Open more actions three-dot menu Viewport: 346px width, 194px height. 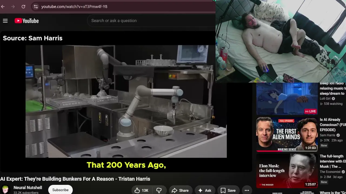pyautogui.click(x=247, y=190)
